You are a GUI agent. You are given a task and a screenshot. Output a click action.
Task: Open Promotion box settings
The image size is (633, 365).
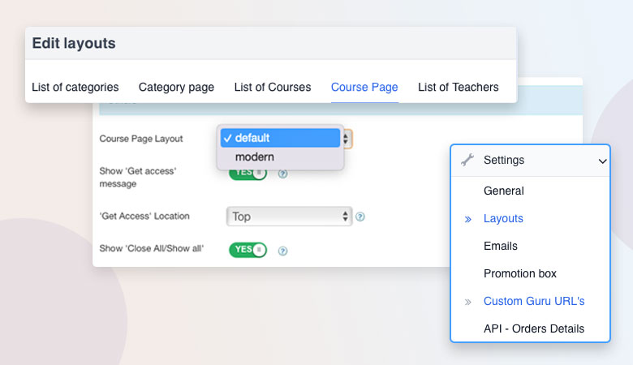520,273
